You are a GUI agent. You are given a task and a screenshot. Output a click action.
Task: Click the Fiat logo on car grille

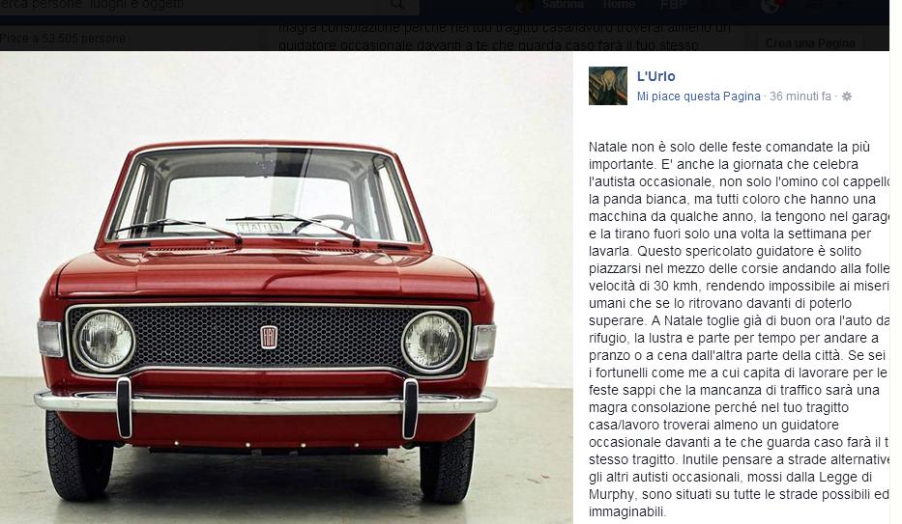pos(269,337)
